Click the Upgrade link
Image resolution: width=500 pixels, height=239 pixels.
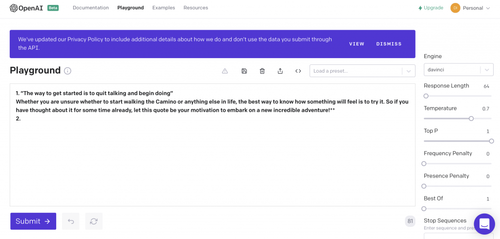[x=431, y=8]
